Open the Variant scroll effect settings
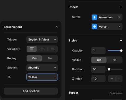This screenshot has width=126, height=100. click(x=107, y=27)
